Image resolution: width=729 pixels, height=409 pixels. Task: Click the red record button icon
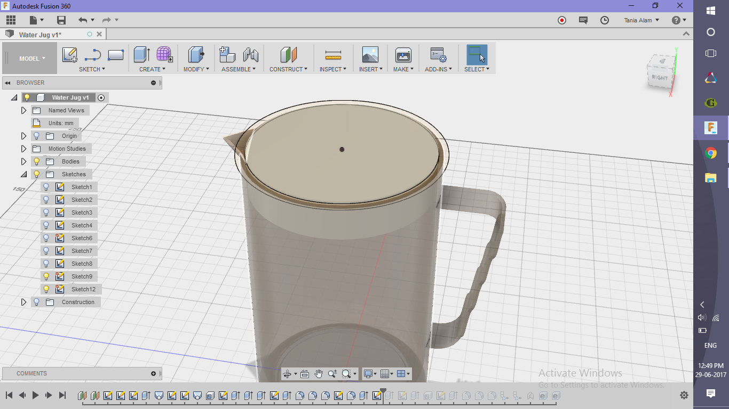562,20
